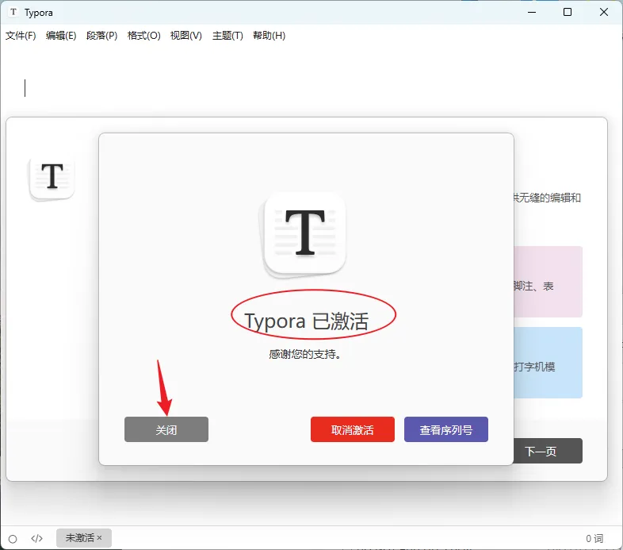Open the 格式(O) menu

(x=143, y=36)
